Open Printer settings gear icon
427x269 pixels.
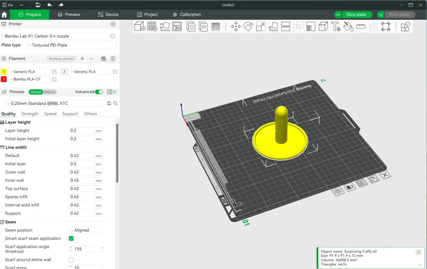tap(113, 24)
